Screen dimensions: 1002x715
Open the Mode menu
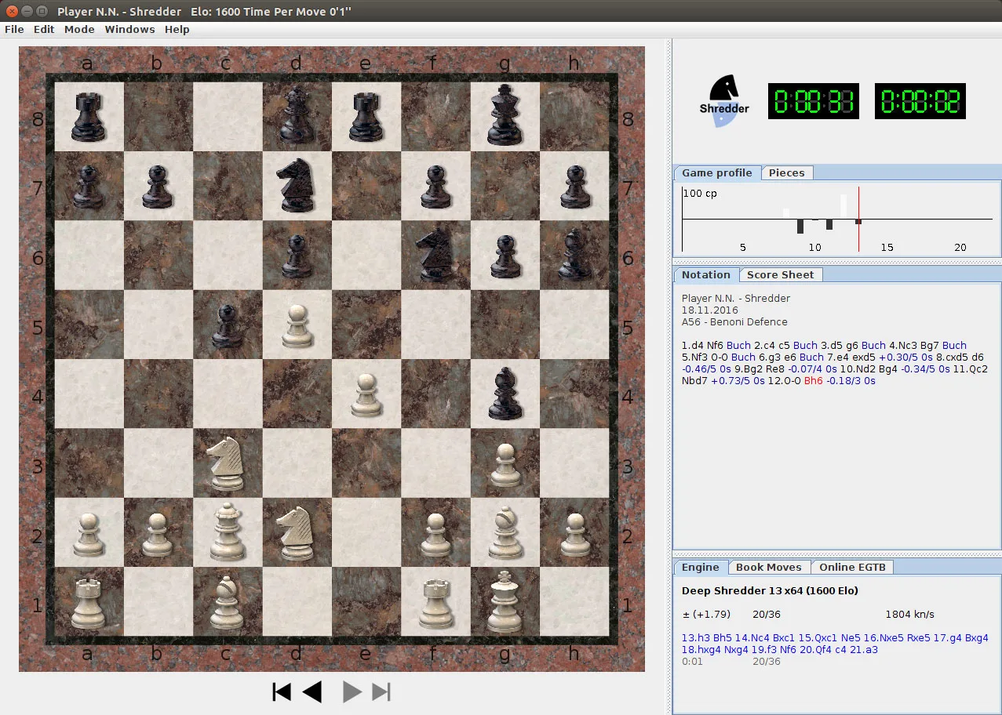point(79,29)
